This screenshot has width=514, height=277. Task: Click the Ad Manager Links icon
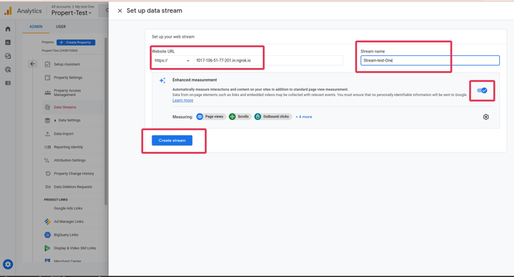pos(48,222)
